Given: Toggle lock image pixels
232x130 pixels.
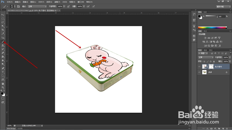Looking at the screenshot, I should click(x=208, y=62).
